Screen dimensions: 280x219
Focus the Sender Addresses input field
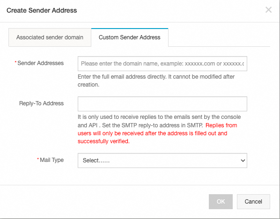pyautogui.click(x=162, y=64)
